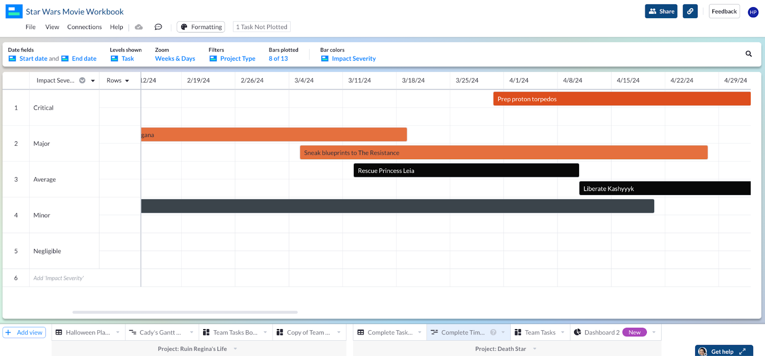Click the Negligible row label

pos(47,251)
